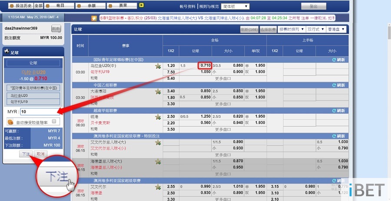Open 更多盘口 for 艾文代尔总入球 match

coord(223,155)
